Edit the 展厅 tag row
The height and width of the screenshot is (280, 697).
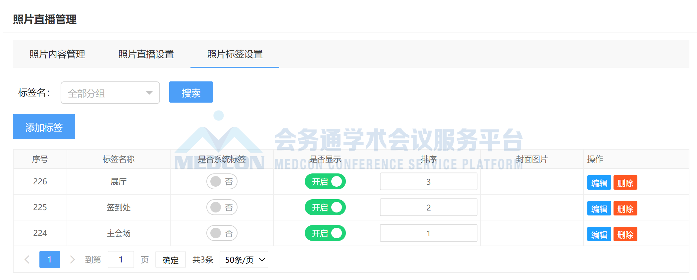click(x=599, y=183)
